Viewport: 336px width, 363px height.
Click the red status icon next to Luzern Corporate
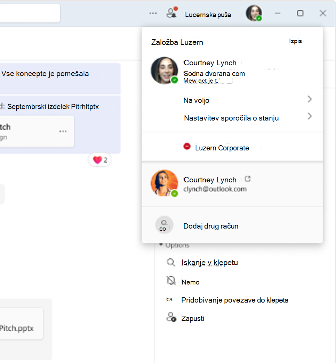pos(187,147)
